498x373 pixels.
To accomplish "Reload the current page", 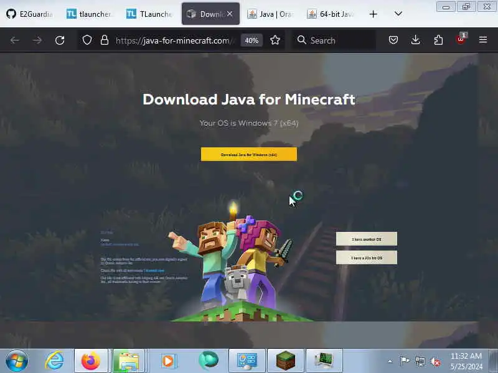I will (60, 40).
